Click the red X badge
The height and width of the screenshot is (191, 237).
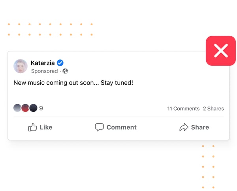pyautogui.click(x=221, y=51)
